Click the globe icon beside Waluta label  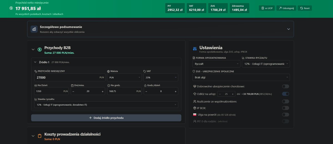pos(108,71)
